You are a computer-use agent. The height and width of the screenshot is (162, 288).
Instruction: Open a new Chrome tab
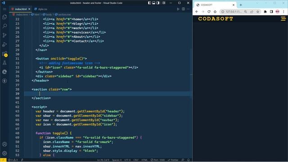point(241,5)
